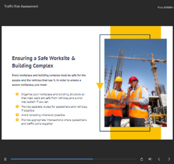Click the replay slide icon
174x164 pixels.
142,159
